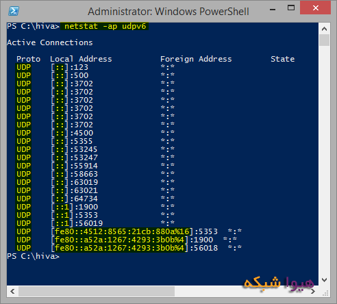337x304 pixels.
Task: Click the window title bar text
Action: [x=168, y=12]
